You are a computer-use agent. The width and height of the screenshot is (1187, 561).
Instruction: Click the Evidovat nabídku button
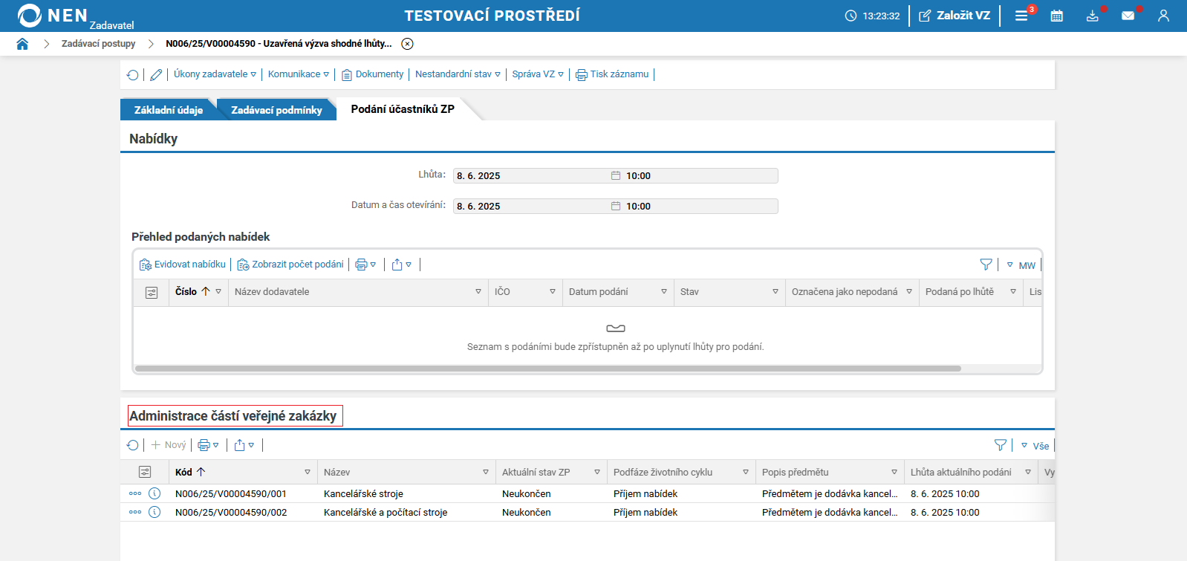183,265
